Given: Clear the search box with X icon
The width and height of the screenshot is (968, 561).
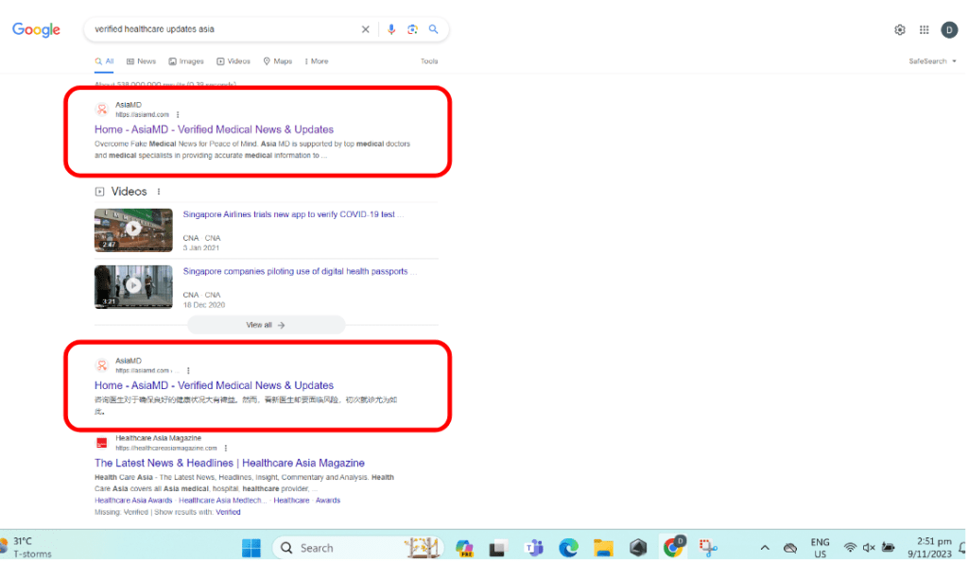Looking at the screenshot, I should (366, 29).
